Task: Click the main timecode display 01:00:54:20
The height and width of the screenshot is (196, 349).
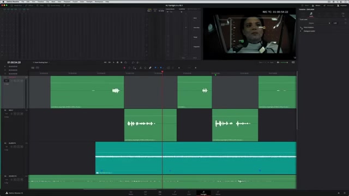Action: pyautogui.click(x=14, y=63)
